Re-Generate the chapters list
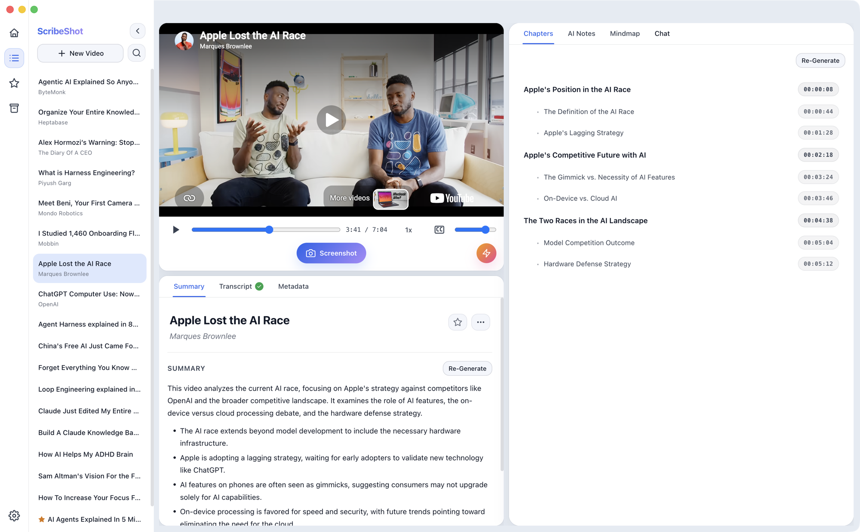860x532 pixels. click(820, 61)
